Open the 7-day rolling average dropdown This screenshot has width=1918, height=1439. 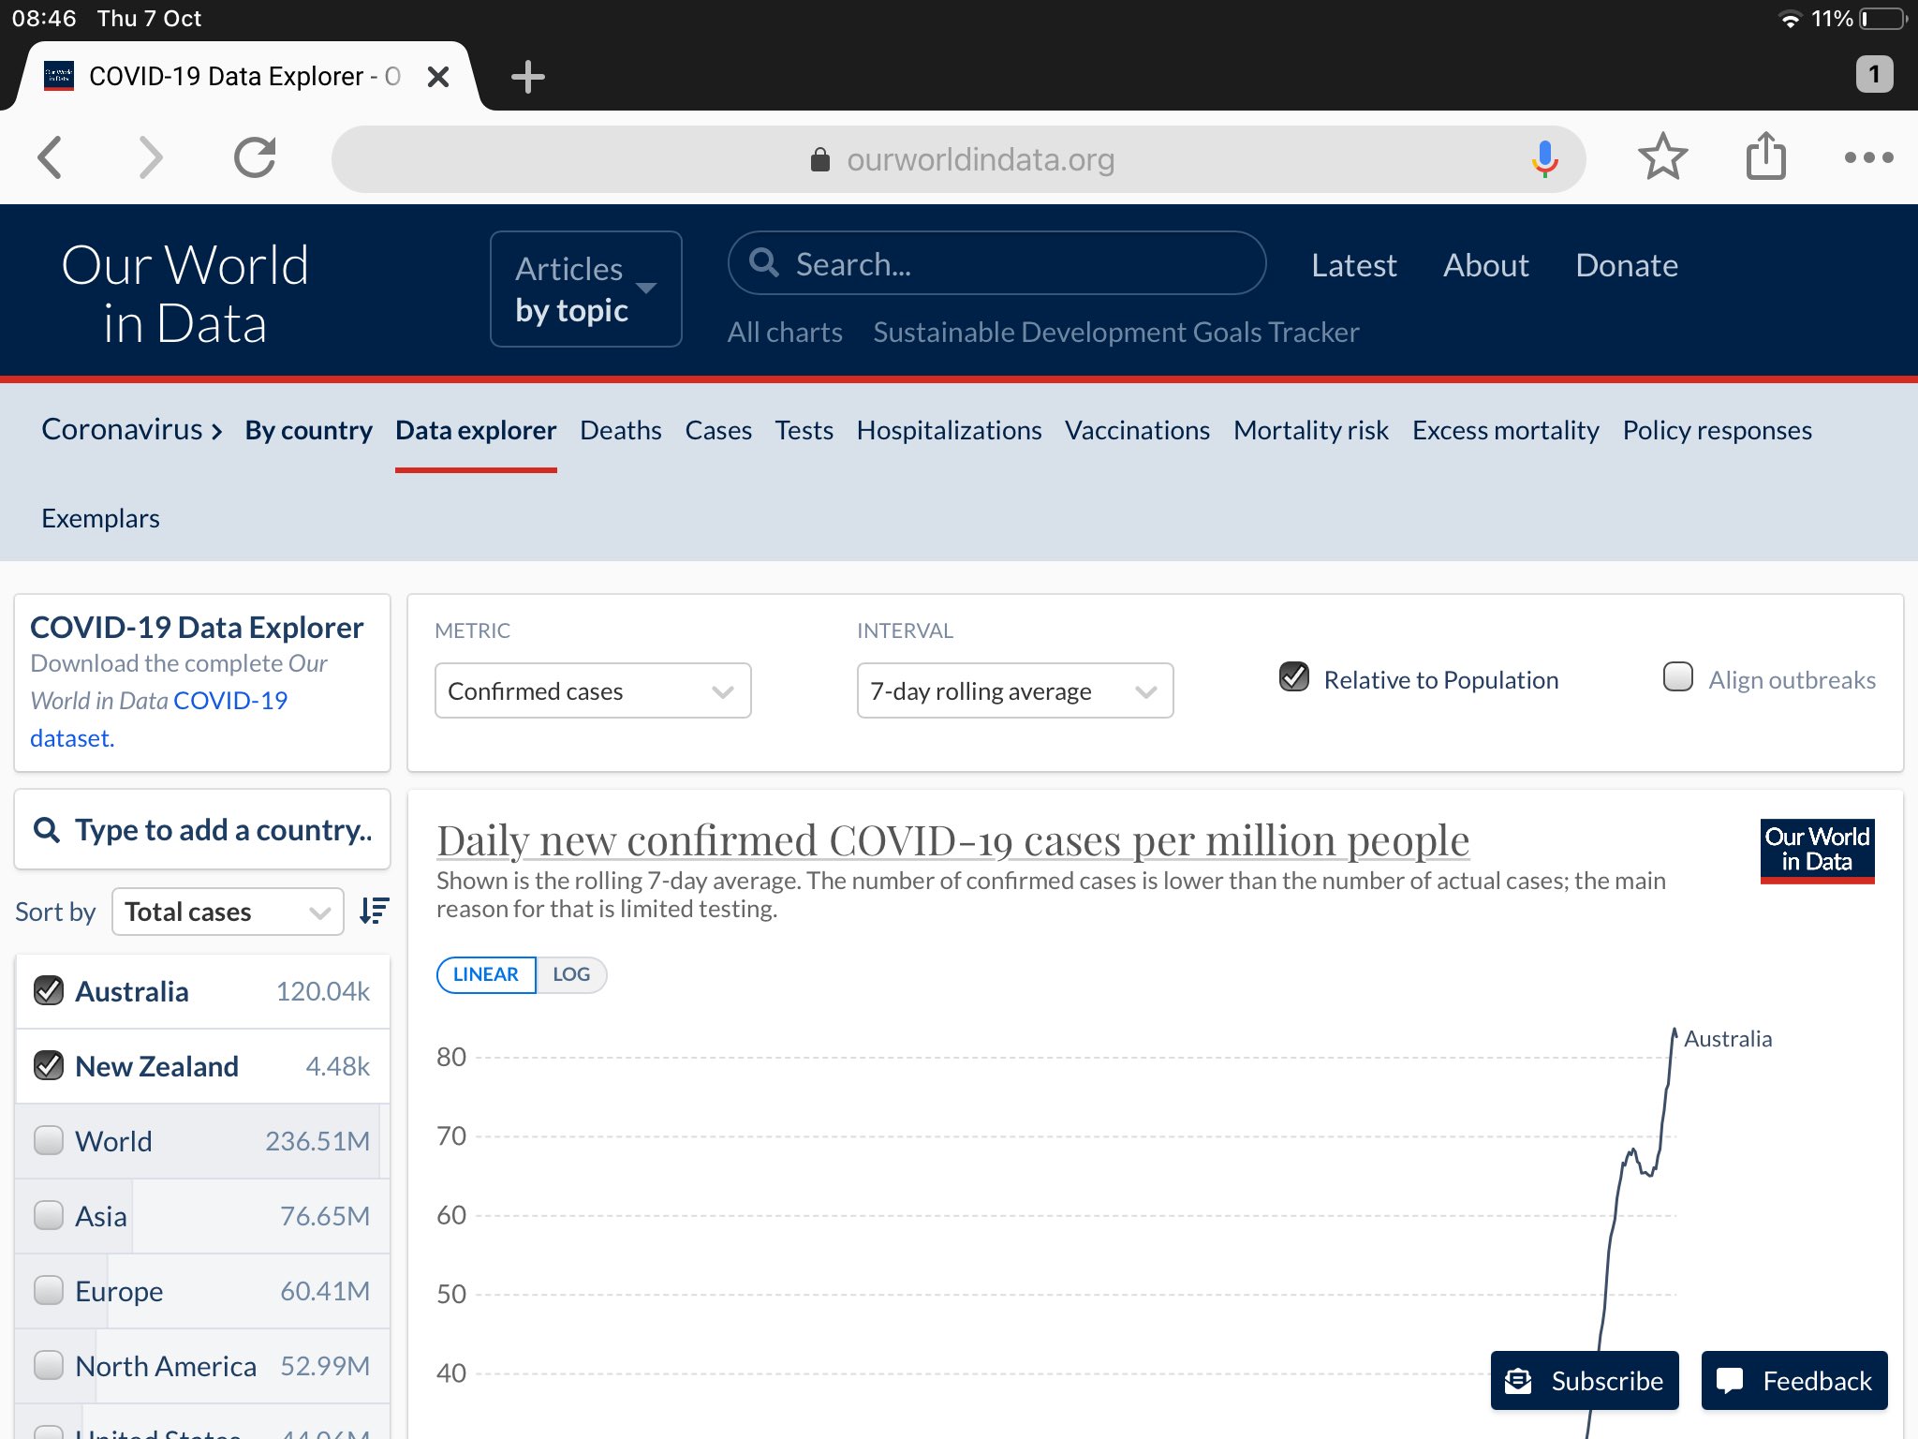(1015, 690)
